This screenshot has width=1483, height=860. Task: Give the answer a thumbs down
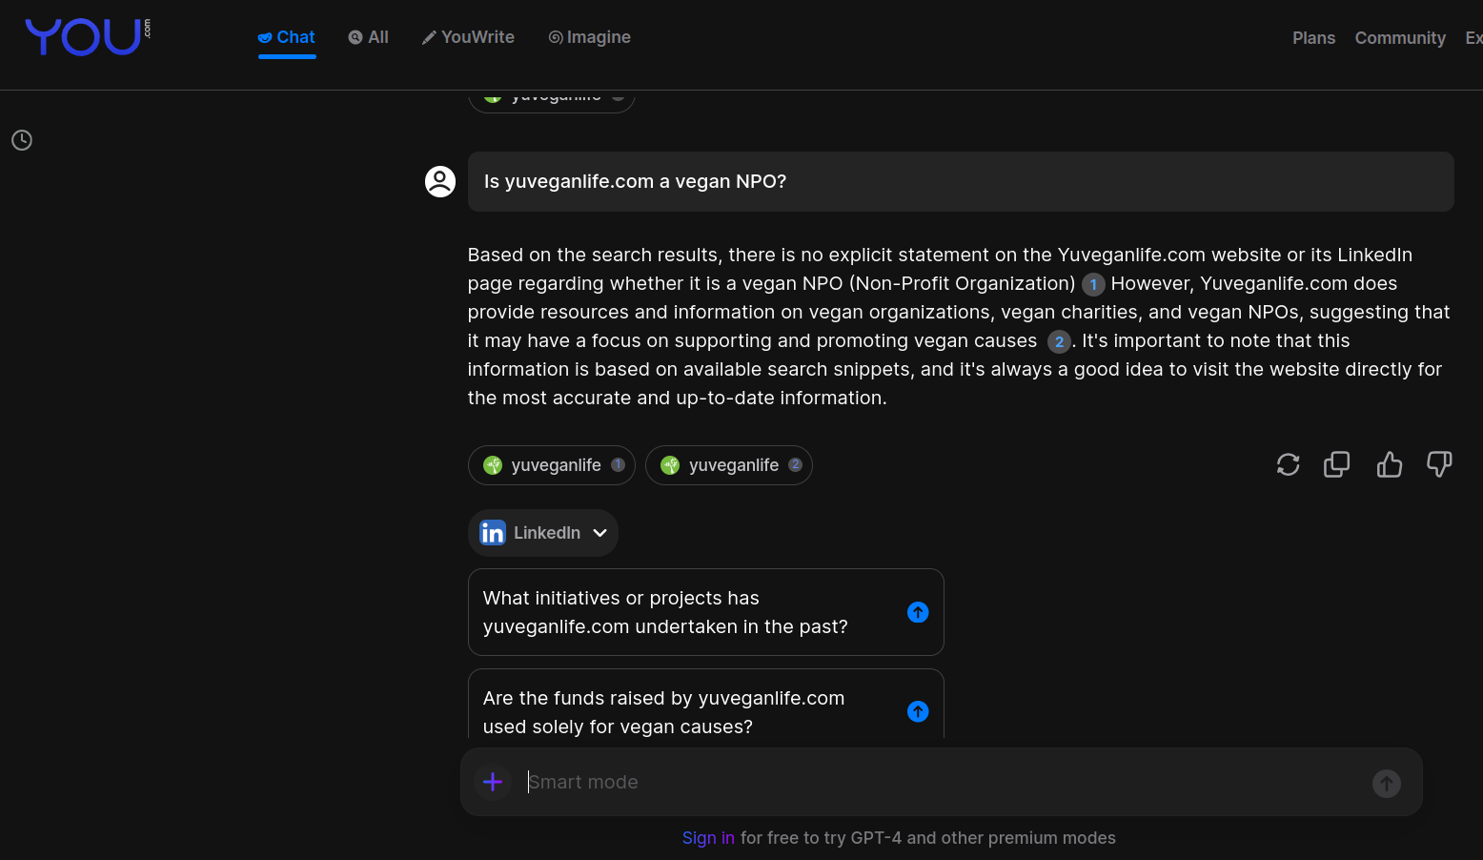1439,464
